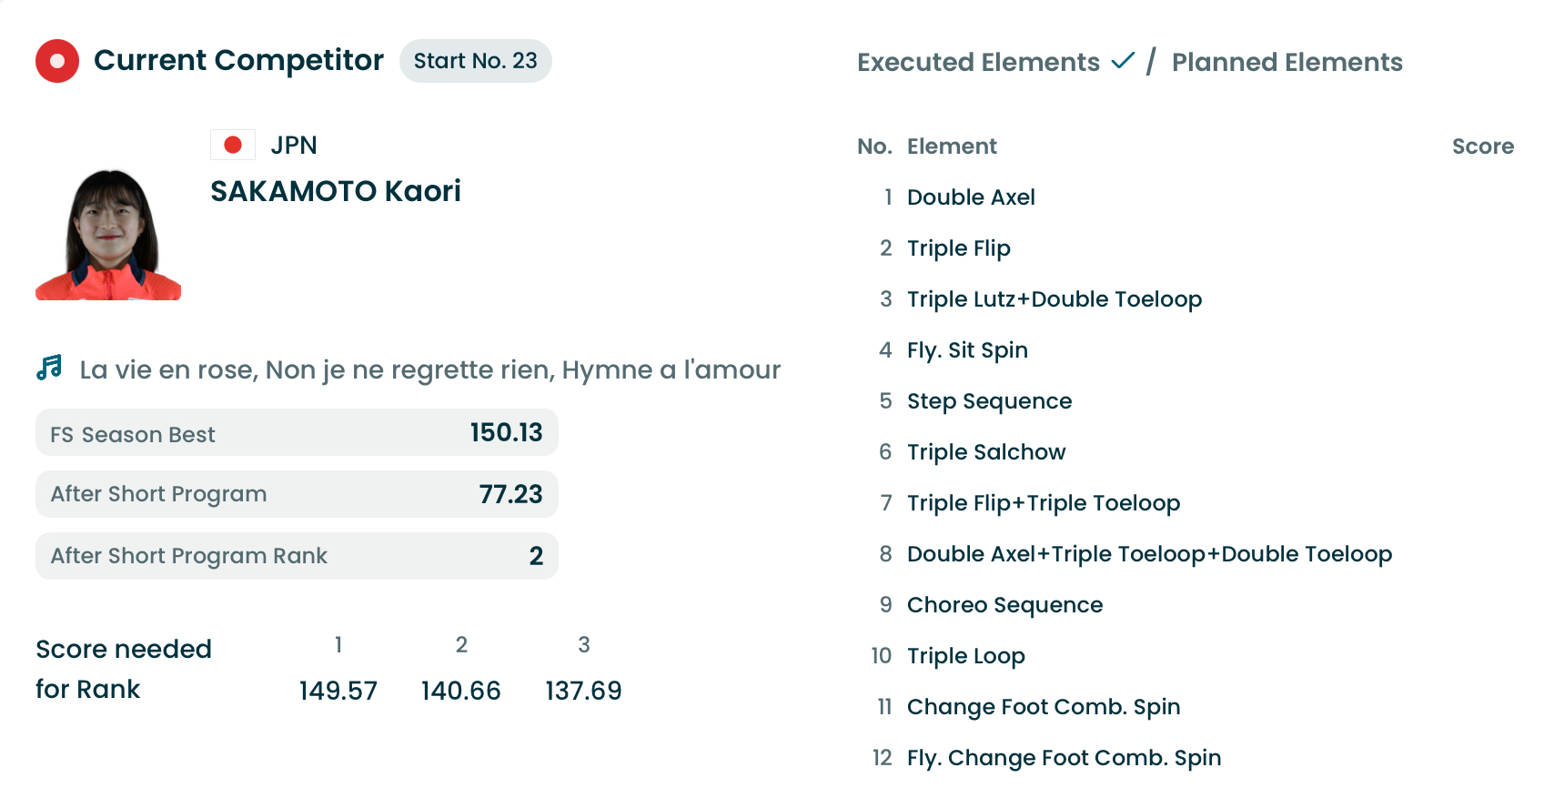Click the red live Current Competitor icon
Viewport: 1554px width, 788px height.
[57, 61]
